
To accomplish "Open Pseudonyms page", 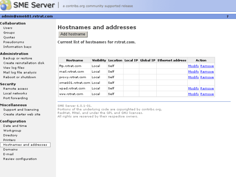I will (14, 42).
